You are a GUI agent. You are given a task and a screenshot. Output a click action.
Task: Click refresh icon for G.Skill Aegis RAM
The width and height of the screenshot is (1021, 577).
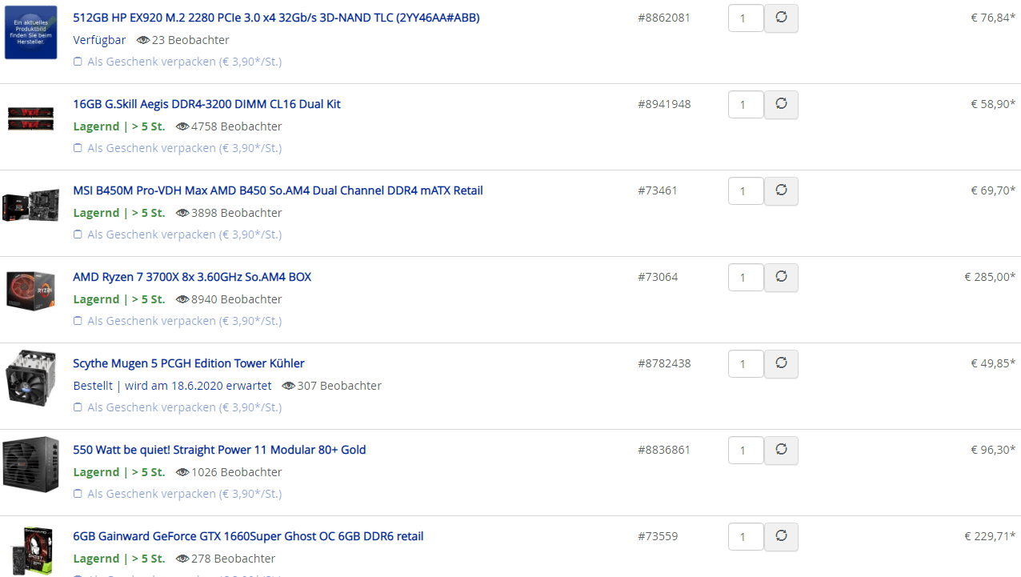(x=781, y=104)
